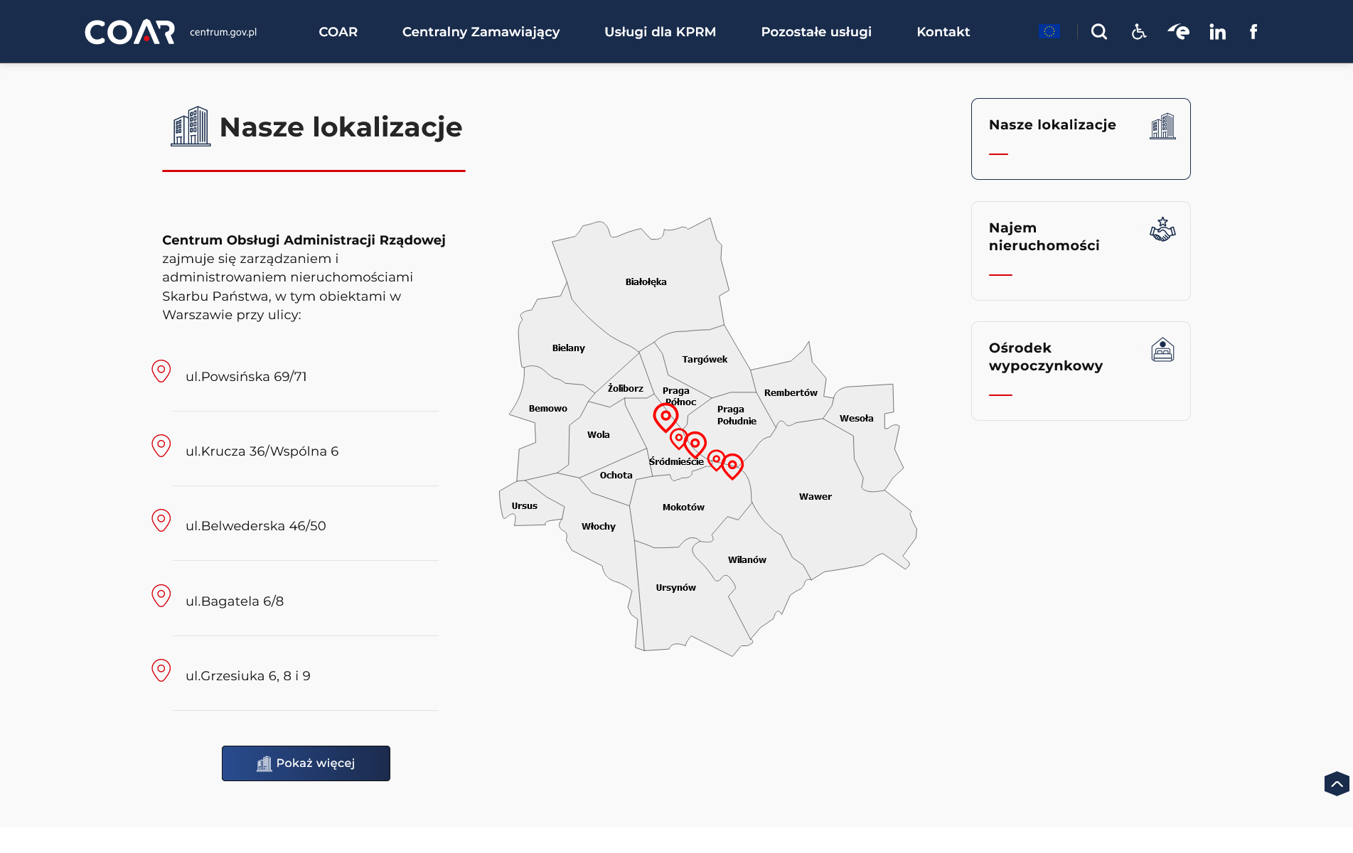Select the ul.Krucza 36/Wspólna 6 location
1353x853 pixels.
click(262, 451)
